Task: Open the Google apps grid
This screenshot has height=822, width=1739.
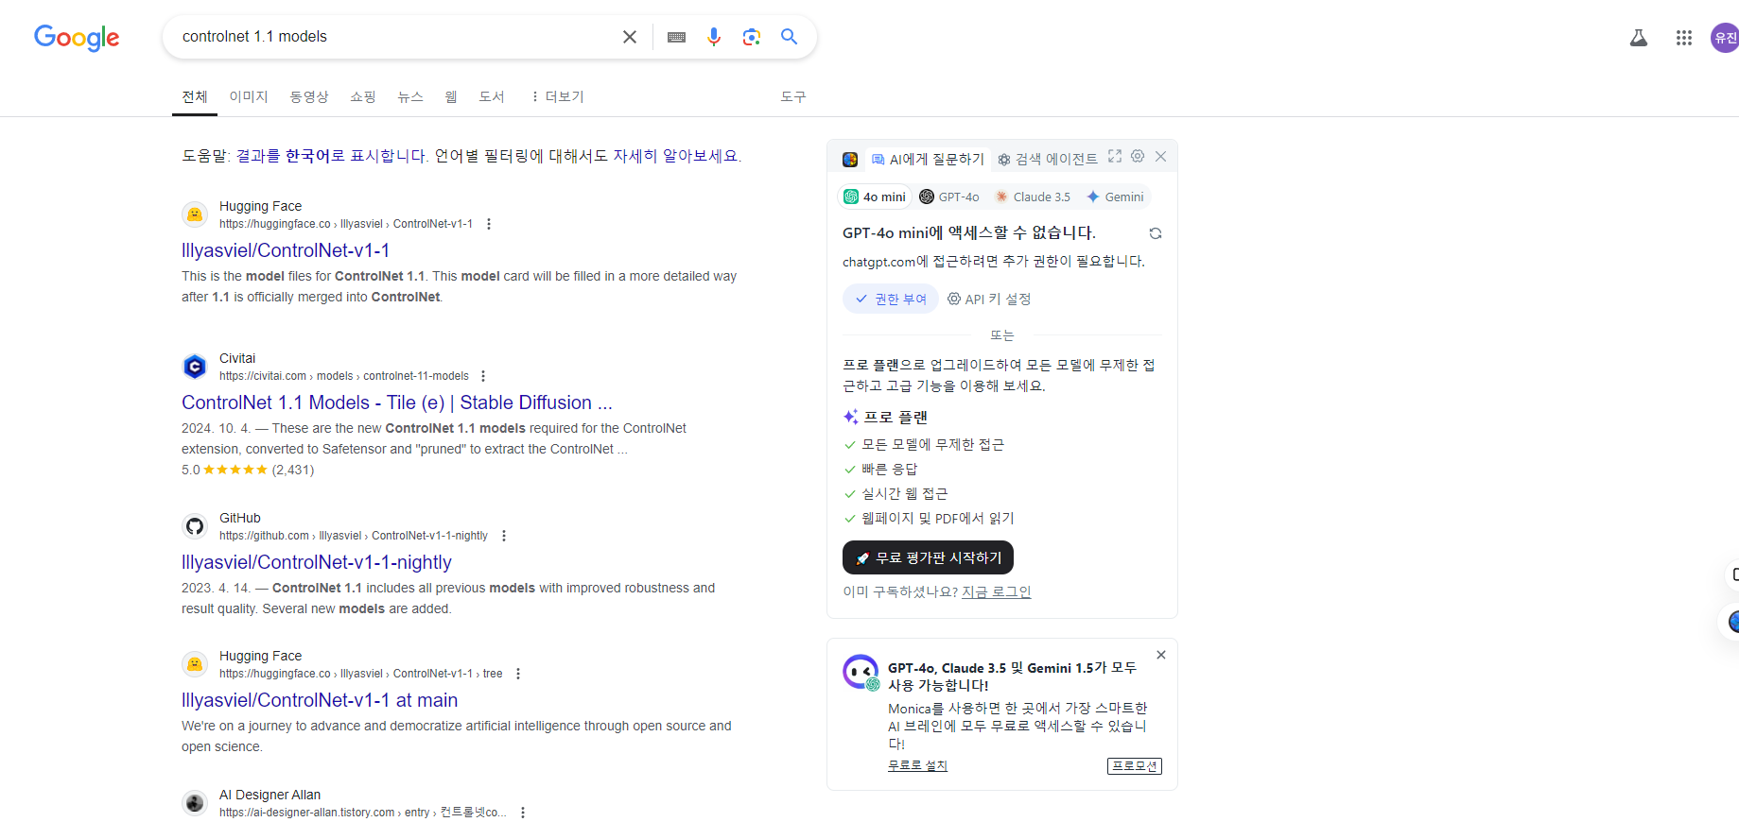Action: (x=1684, y=38)
